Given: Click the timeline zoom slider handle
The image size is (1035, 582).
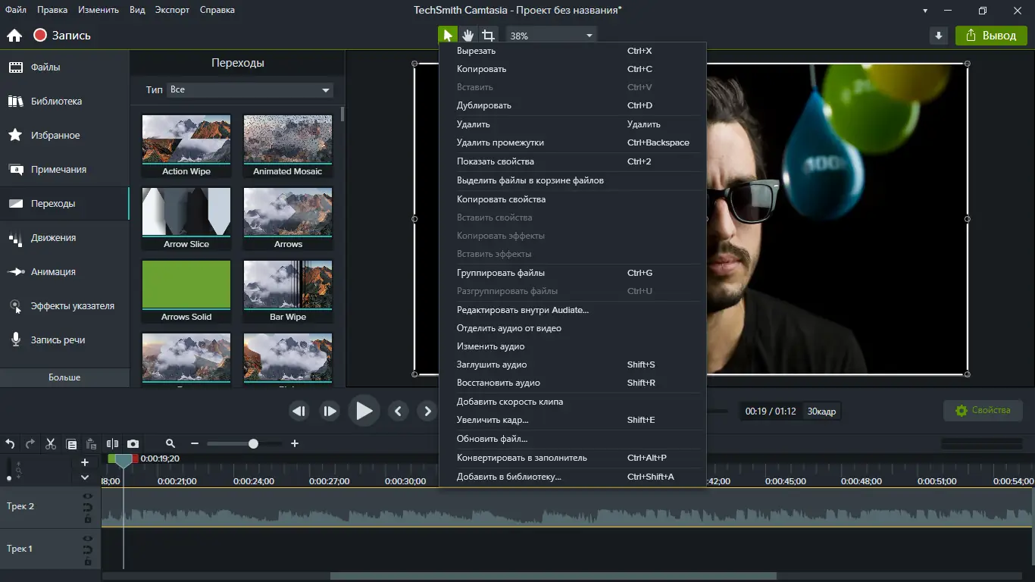Looking at the screenshot, I should click(253, 444).
